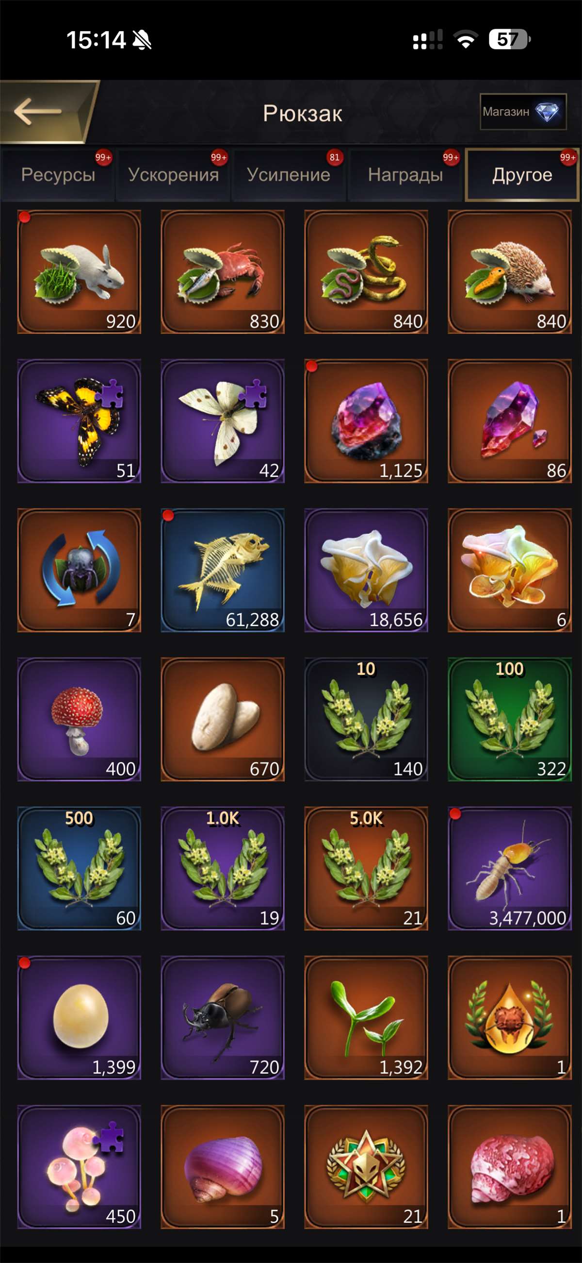Tap the 5.0K laurel wreath item

pyautogui.click(x=366, y=868)
